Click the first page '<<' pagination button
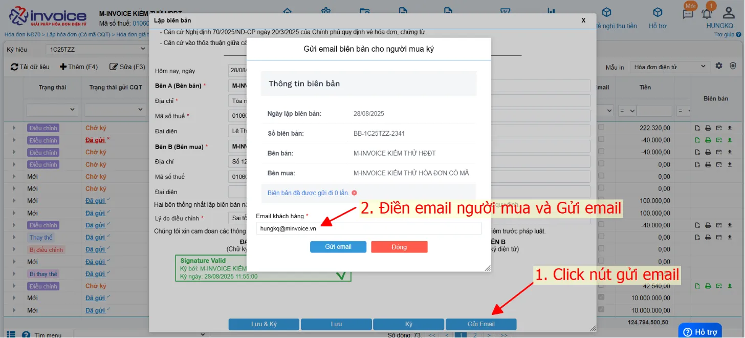 [432, 335]
